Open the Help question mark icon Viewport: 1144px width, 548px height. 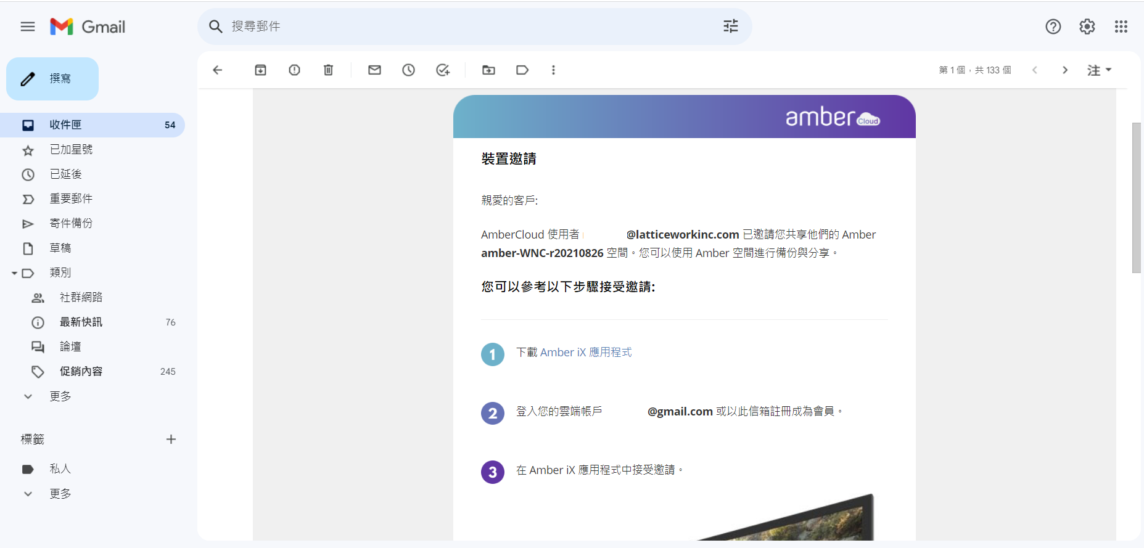coord(1053,27)
